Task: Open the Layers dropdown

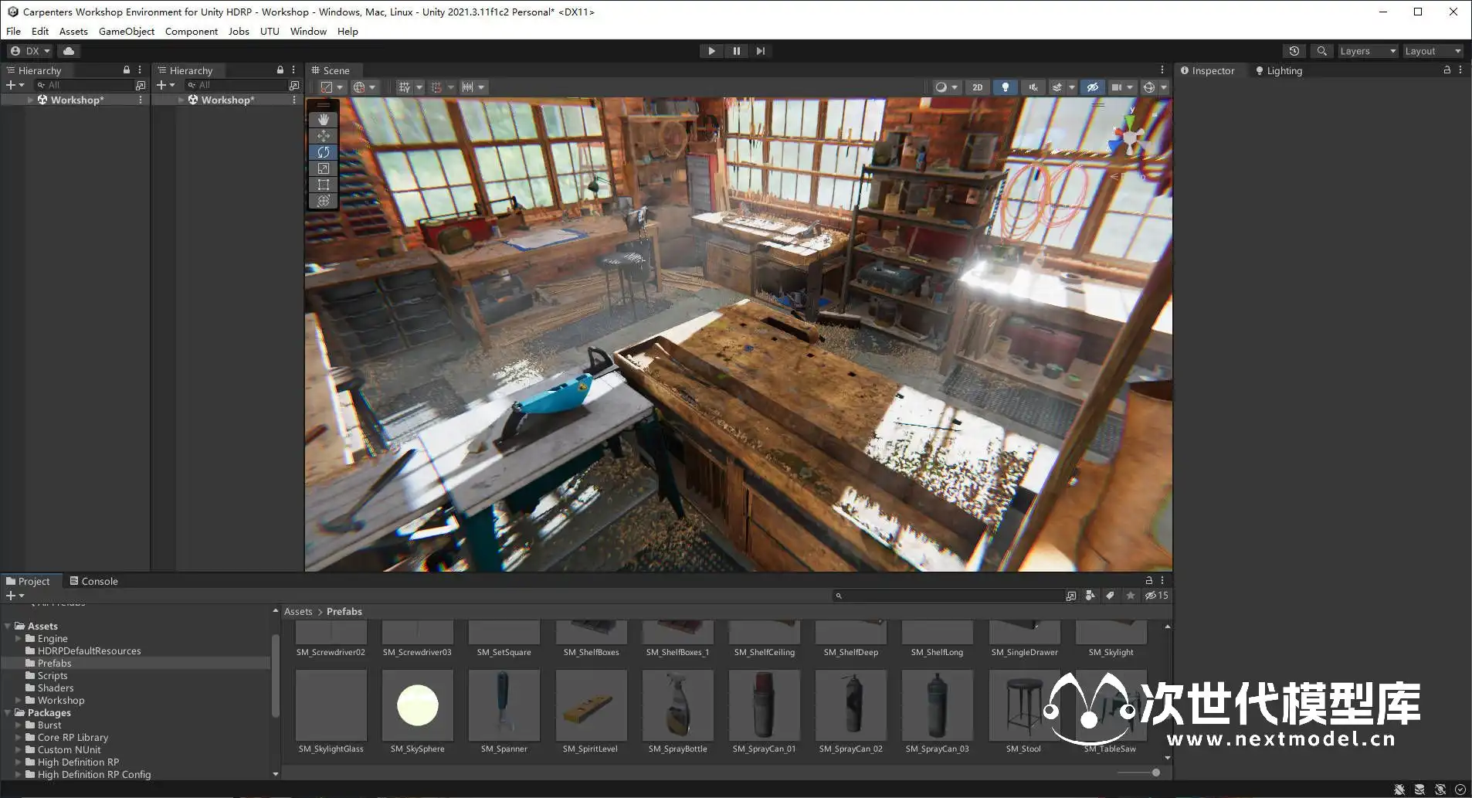Action: (x=1367, y=51)
